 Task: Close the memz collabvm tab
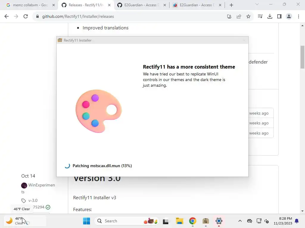[x=54, y=5]
